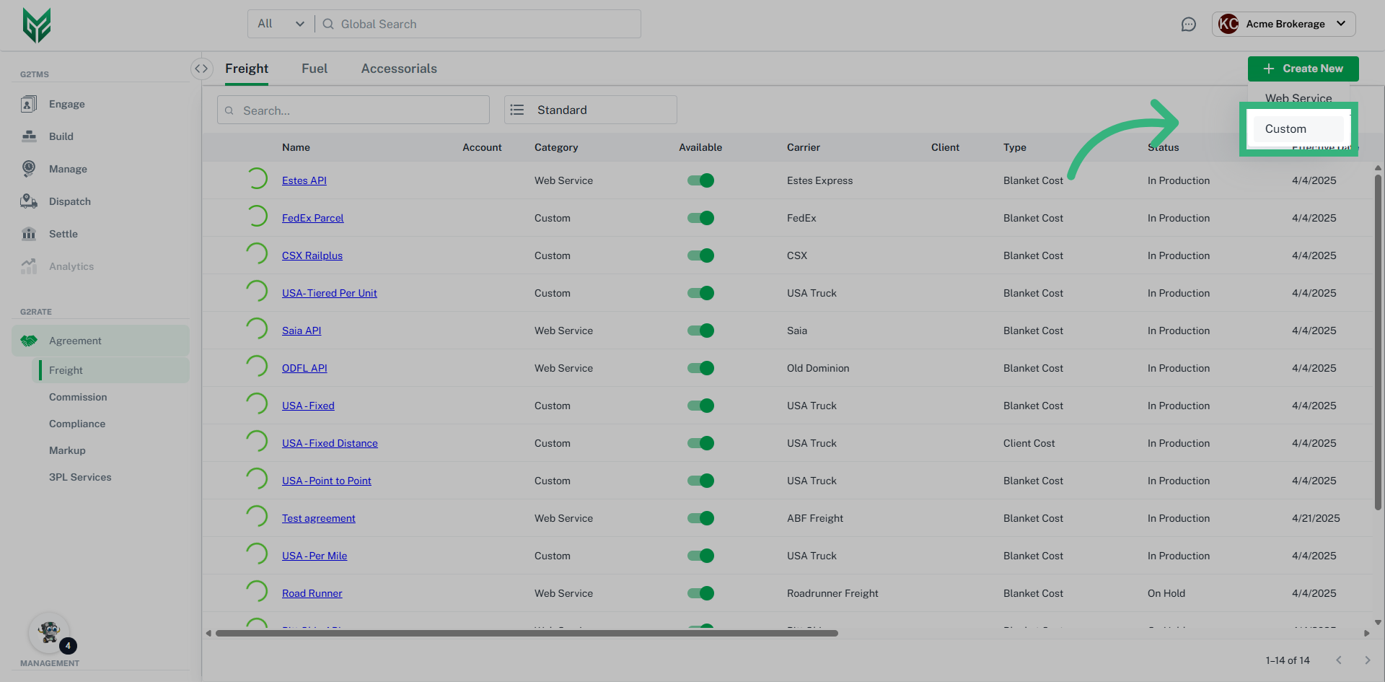Click the Analytics chart icon
1385x682 pixels.
(29, 266)
